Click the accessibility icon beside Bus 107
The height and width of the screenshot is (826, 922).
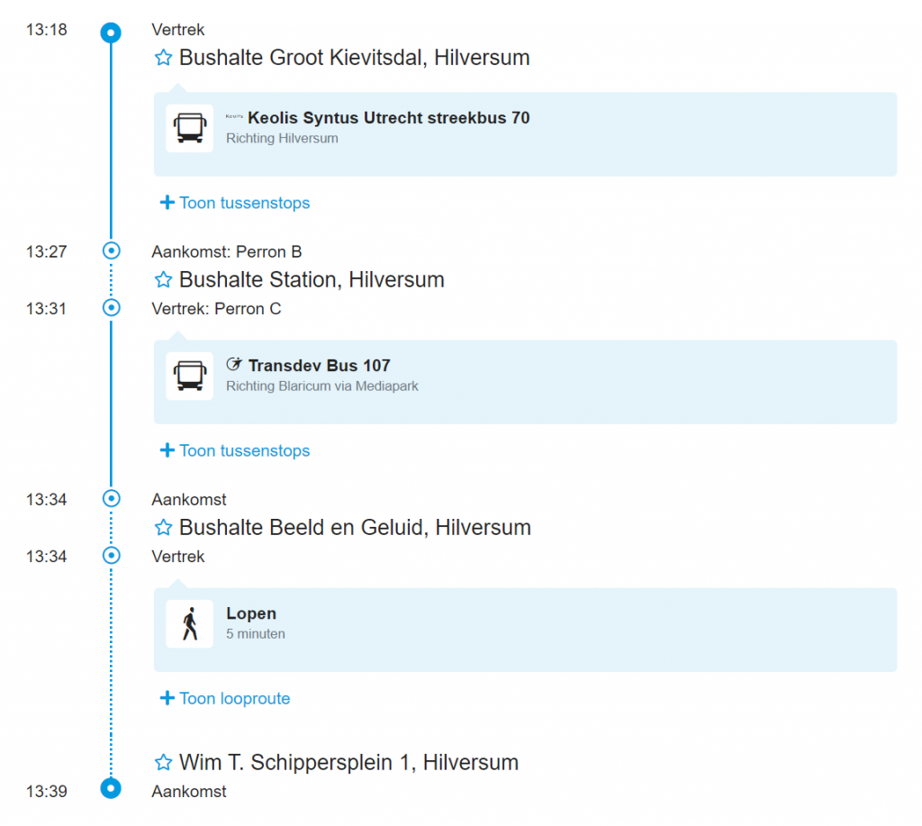234,365
